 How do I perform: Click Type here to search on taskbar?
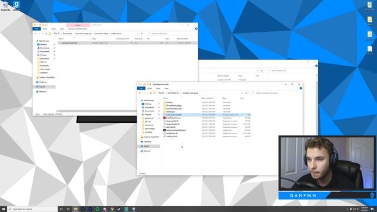32,209
